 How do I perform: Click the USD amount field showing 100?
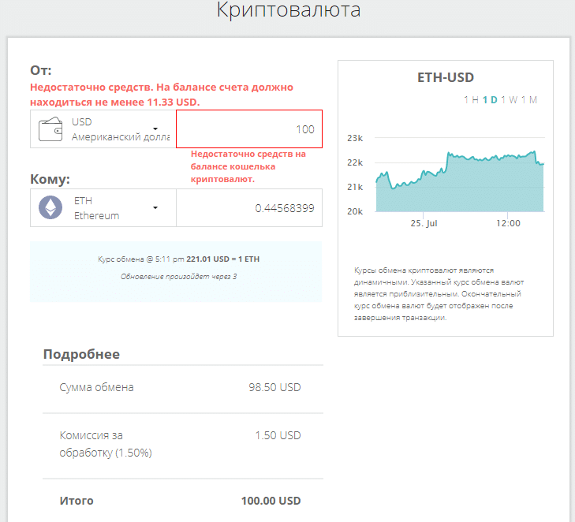coord(248,129)
